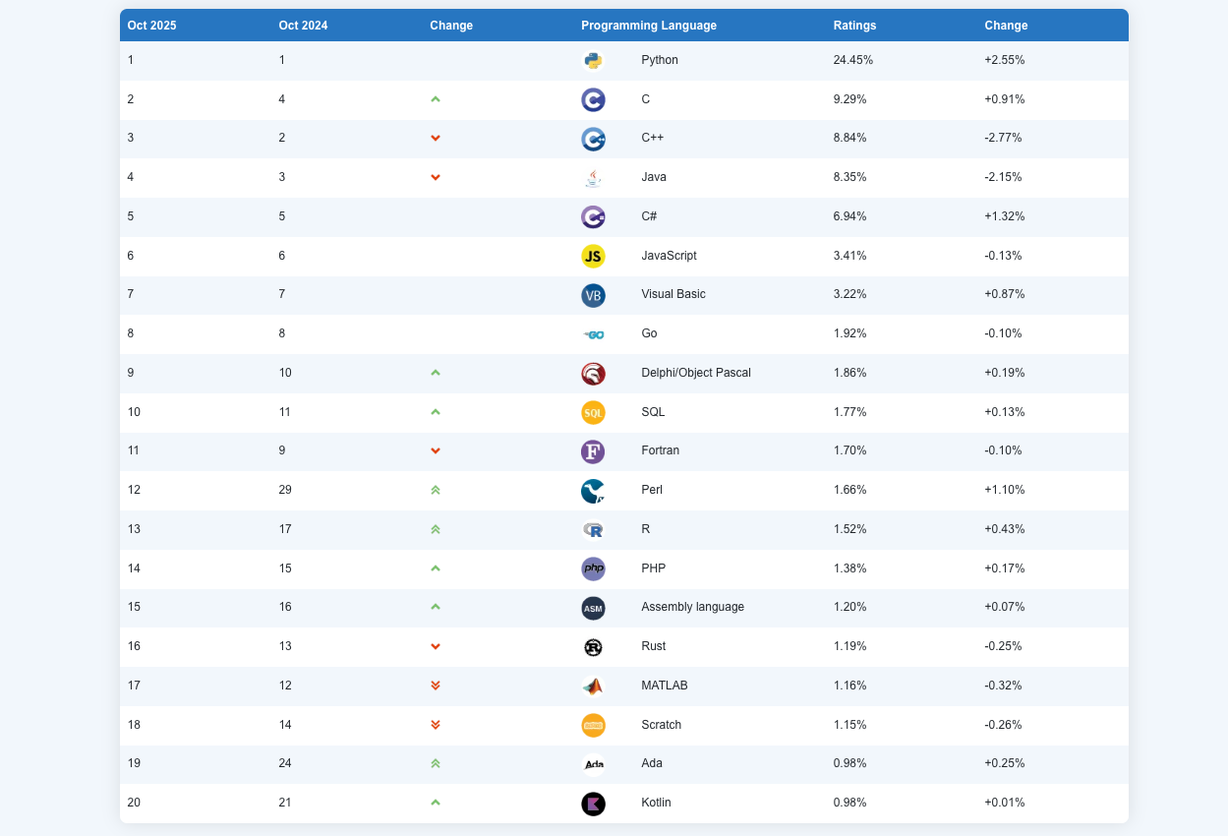Click the Oct 2025 column header

click(152, 26)
